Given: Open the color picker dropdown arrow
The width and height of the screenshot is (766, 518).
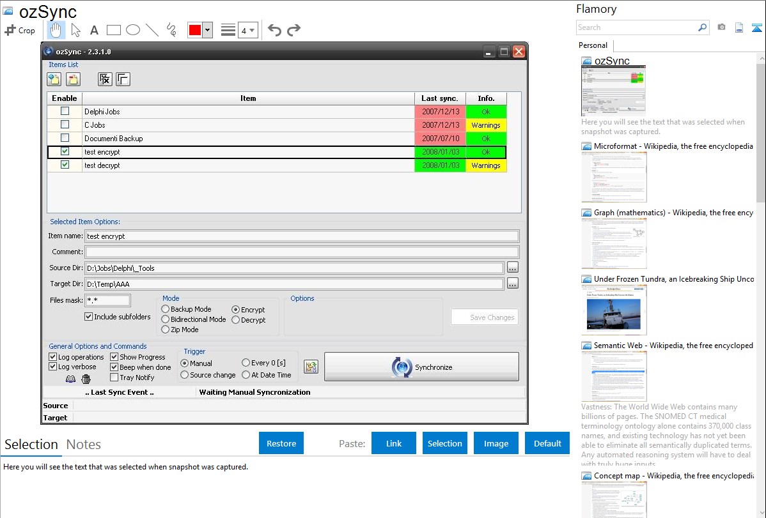Looking at the screenshot, I should (207, 30).
